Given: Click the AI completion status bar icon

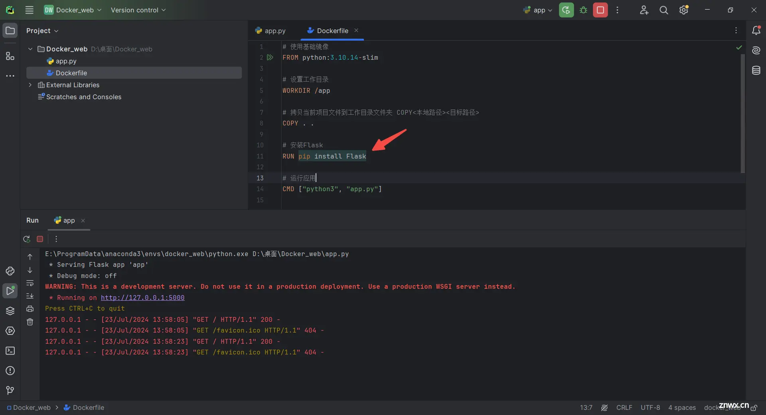Looking at the screenshot, I should point(604,407).
